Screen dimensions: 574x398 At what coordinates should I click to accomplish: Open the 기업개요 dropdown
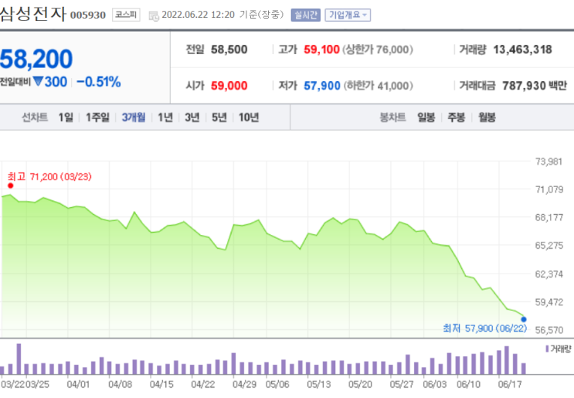[348, 15]
